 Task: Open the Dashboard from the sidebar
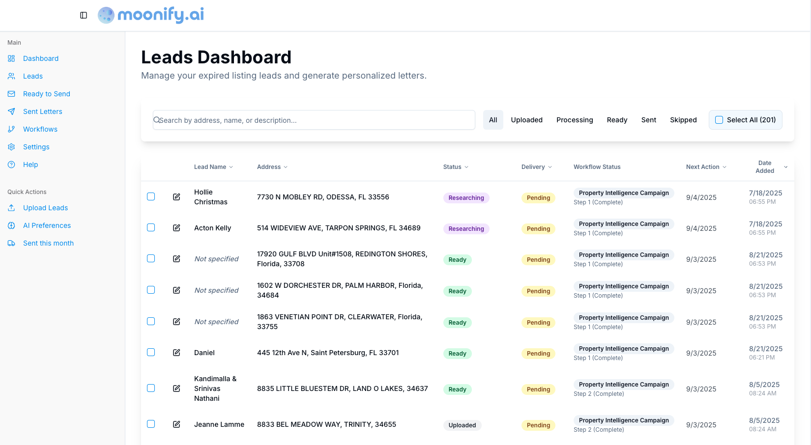click(x=40, y=58)
